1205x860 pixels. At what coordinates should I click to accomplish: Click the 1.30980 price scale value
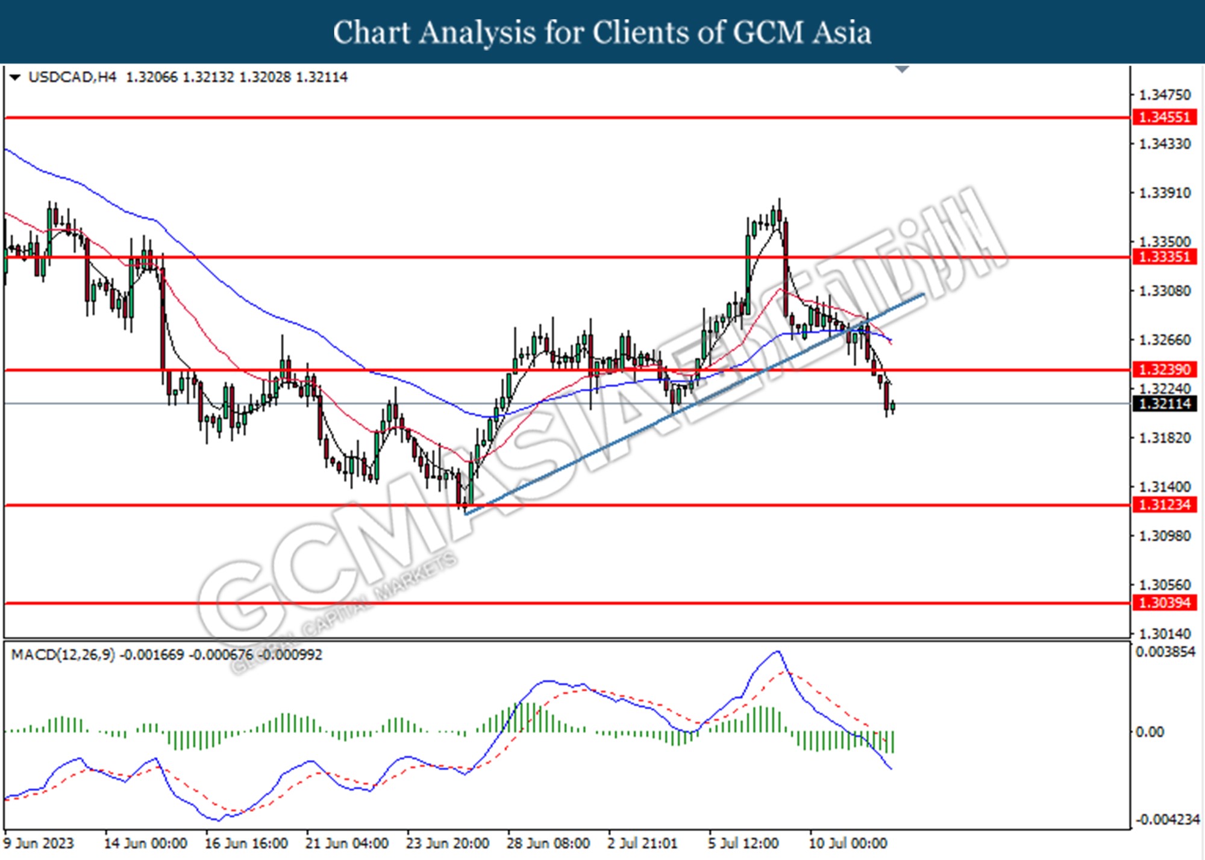(x=1164, y=535)
